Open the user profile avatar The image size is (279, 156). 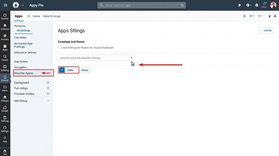273,5
